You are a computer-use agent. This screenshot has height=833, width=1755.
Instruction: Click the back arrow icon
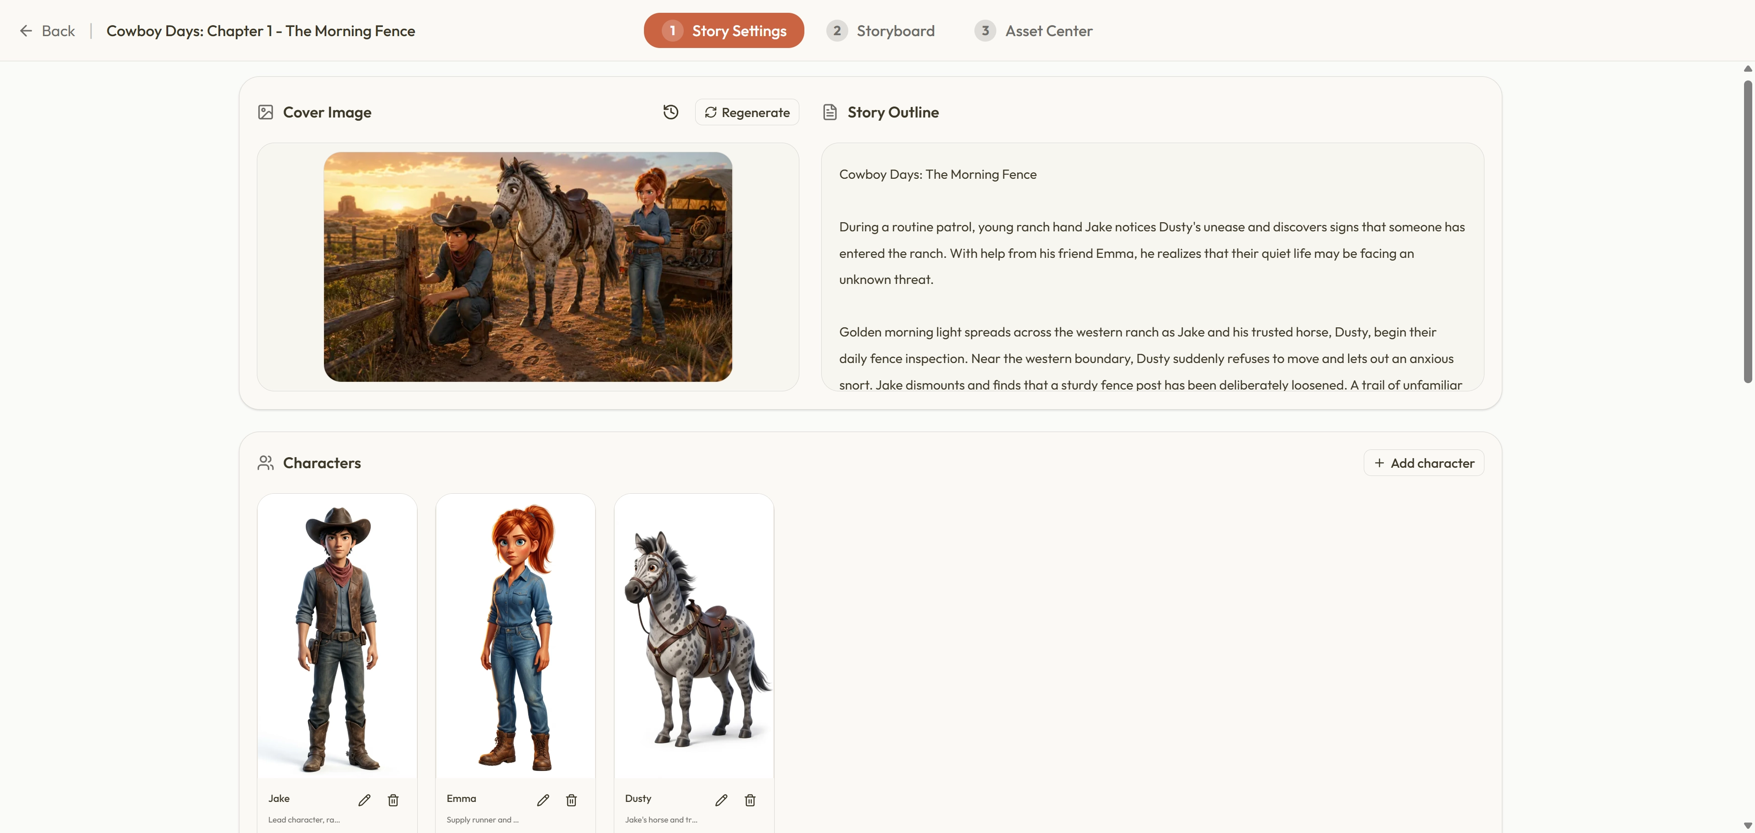point(26,31)
